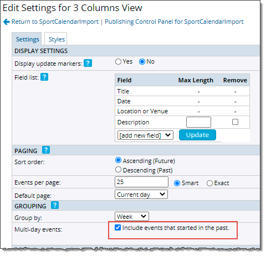Screen dimensions: 266x257
Task: Focus the Description Max Length input field
Action: (x=198, y=122)
